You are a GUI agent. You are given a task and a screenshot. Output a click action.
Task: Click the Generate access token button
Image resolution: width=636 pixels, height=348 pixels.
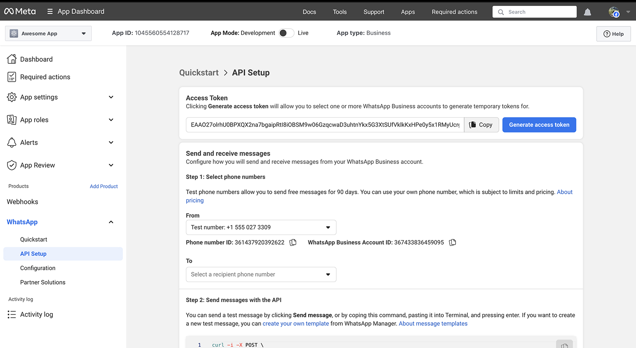click(x=539, y=124)
